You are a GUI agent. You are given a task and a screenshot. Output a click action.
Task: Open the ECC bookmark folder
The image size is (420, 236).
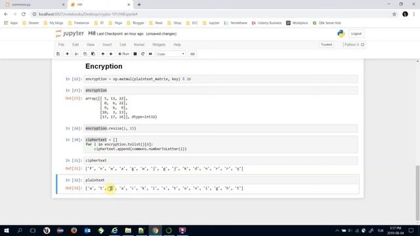192,23
